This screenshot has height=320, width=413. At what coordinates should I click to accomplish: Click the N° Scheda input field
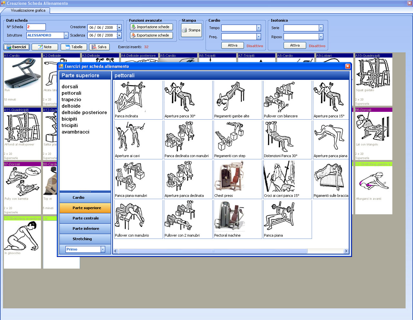pos(36,27)
